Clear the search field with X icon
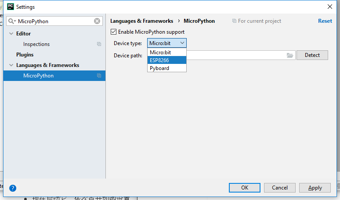 97,21
